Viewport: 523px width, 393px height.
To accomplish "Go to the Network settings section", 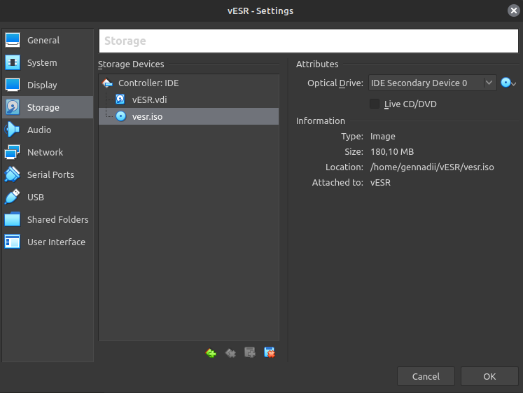I will [45, 153].
